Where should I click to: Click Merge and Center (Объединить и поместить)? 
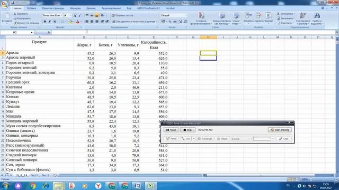pyautogui.click(x=134, y=22)
